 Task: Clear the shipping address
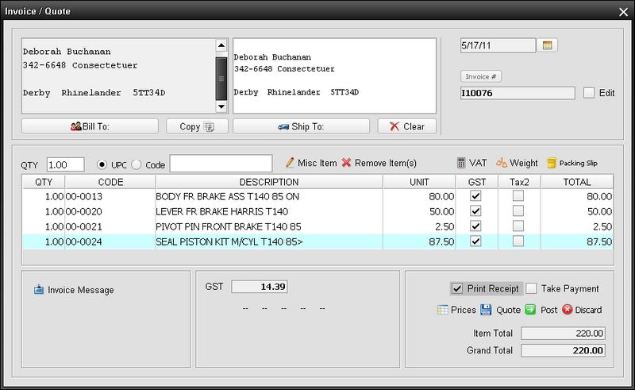tap(407, 126)
